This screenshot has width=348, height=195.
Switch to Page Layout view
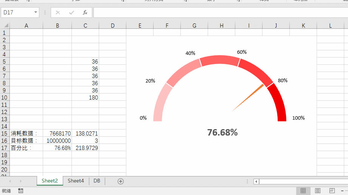pyautogui.click(x=318, y=190)
